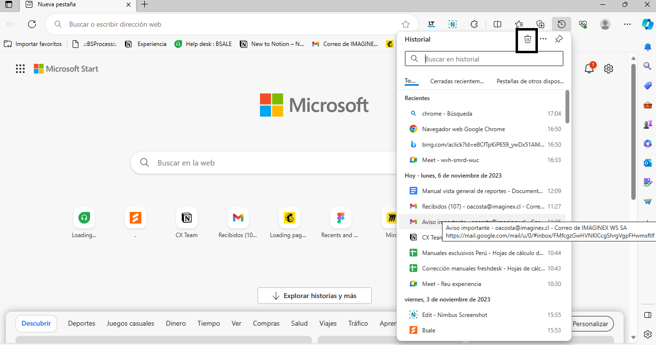Viewport: 656px width, 345px height.
Task: Switch to the Dinero feed tab
Action: click(176, 323)
